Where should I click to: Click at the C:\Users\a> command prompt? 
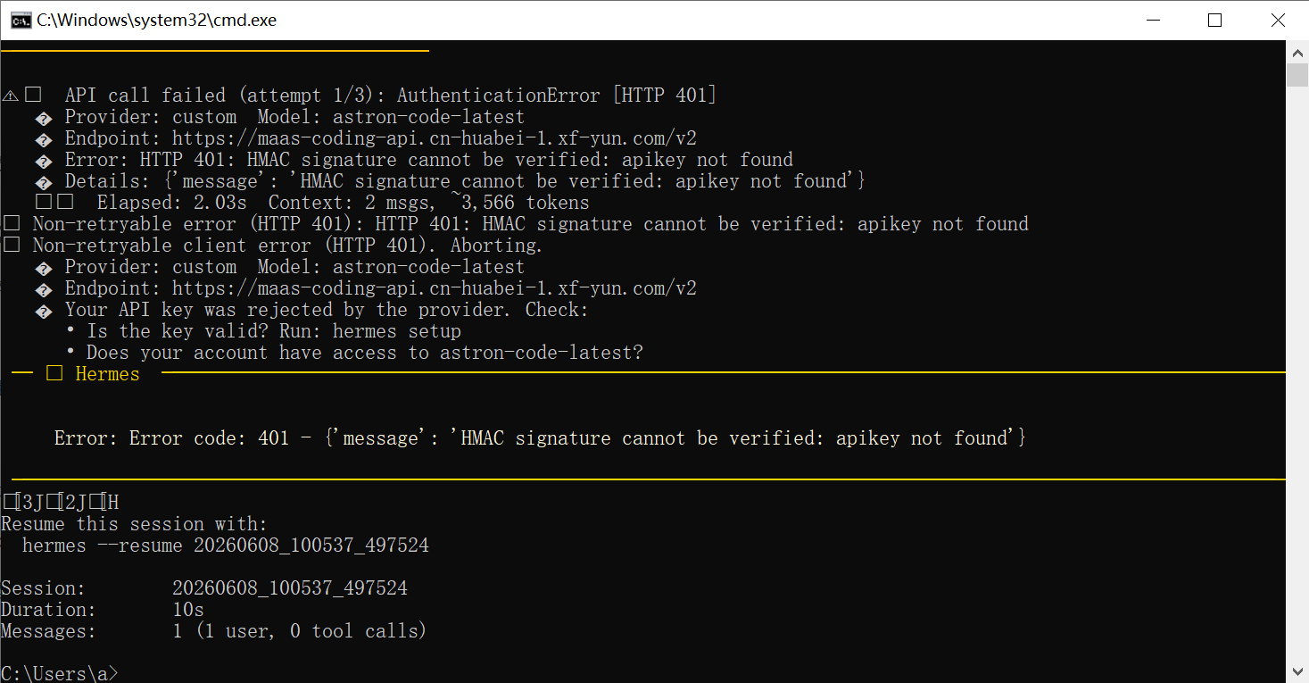click(59, 674)
